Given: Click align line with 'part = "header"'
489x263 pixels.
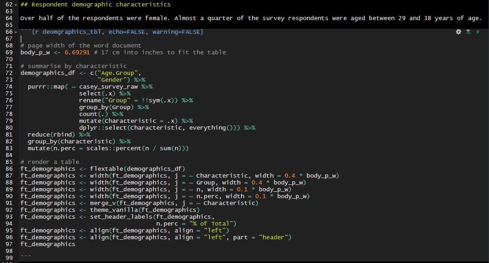Looking at the screenshot, I should 156,238.
